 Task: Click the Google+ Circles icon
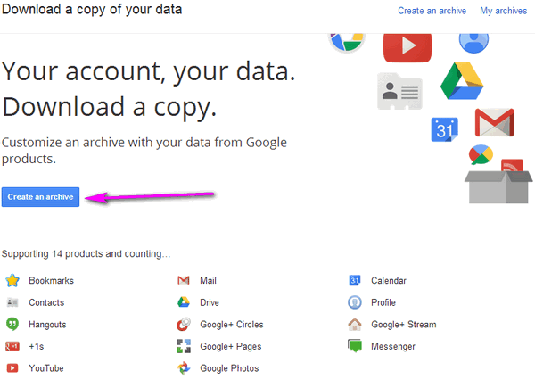(184, 324)
